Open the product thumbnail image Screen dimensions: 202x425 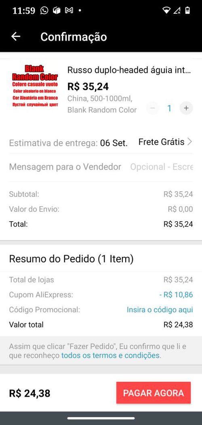35,86
